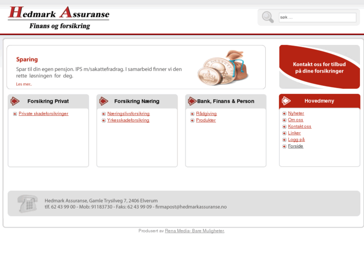Image resolution: width=364 pixels, height=272 pixels.
Task: Select Logg på in the Hovedmeny
Action: coord(296,140)
